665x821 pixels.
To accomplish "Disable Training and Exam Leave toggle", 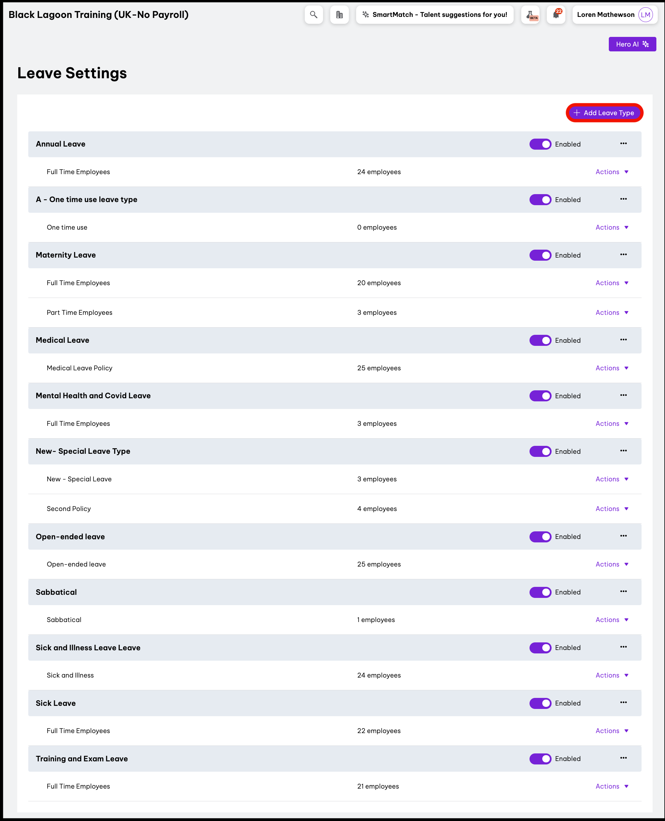I will pyautogui.click(x=540, y=759).
